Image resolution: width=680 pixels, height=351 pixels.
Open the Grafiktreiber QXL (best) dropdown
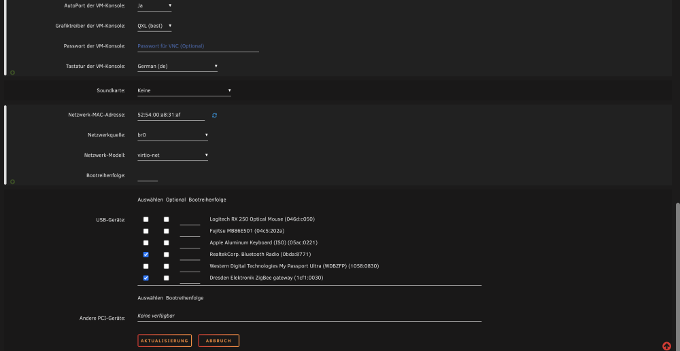tap(154, 26)
